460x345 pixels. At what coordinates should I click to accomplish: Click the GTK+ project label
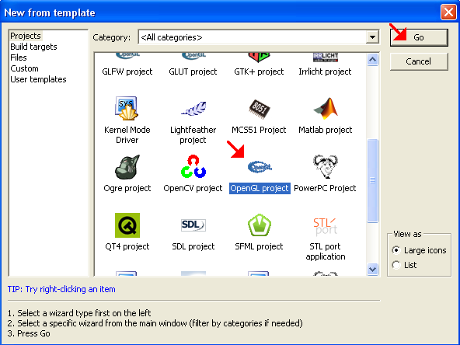coord(259,71)
